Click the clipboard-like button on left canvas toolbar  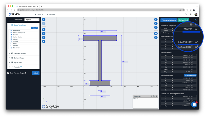click(44, 30)
